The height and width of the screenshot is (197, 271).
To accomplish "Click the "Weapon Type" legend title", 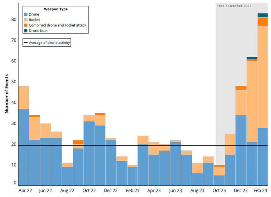I will coord(56,9).
